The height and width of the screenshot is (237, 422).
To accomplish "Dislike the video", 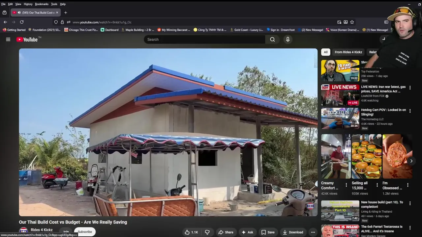I will point(207,232).
